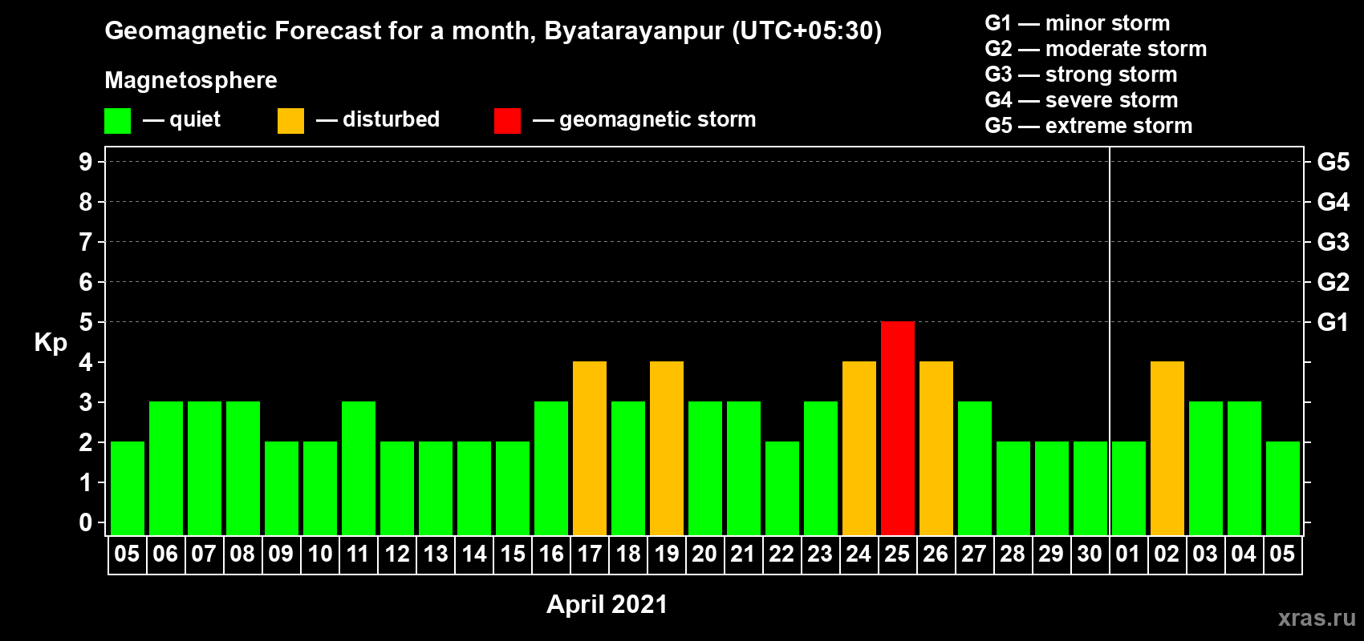
Task: Click 'G1 — minor storm' legend line
Action: coord(1078,23)
